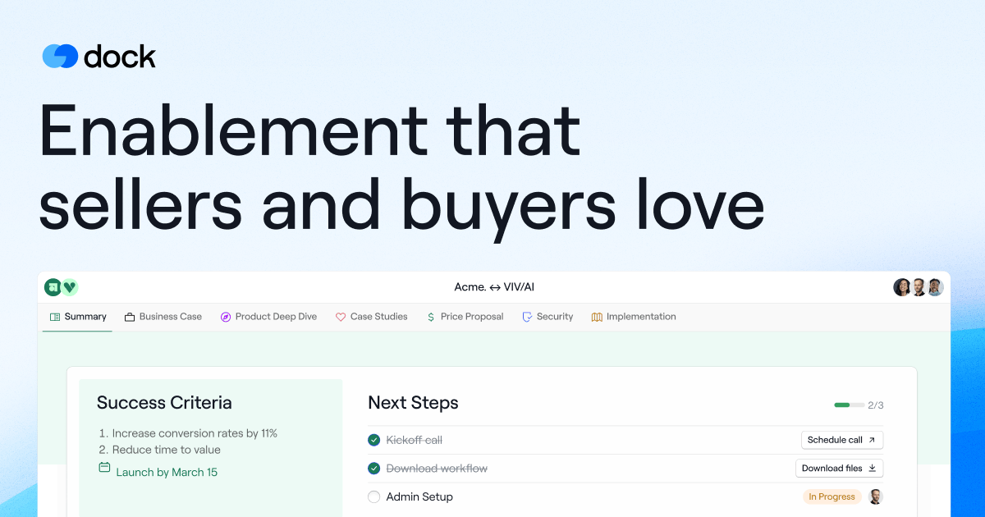This screenshot has height=517, width=985.
Task: Click the middle collaborator avatar at top right
Action: (x=919, y=287)
